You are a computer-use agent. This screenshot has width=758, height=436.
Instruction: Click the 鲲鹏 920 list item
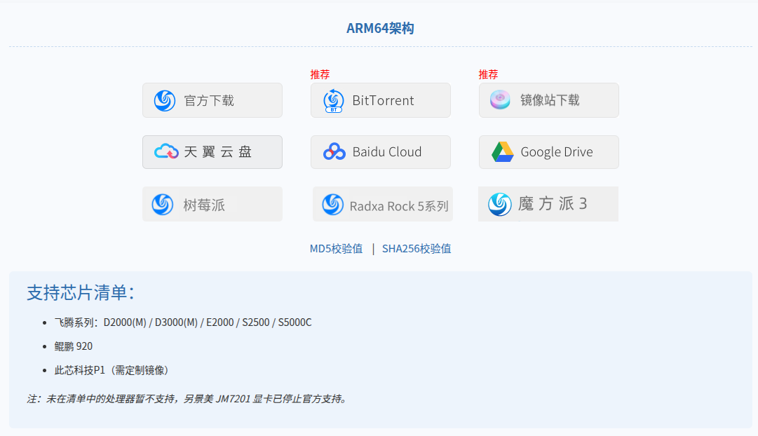tap(73, 346)
